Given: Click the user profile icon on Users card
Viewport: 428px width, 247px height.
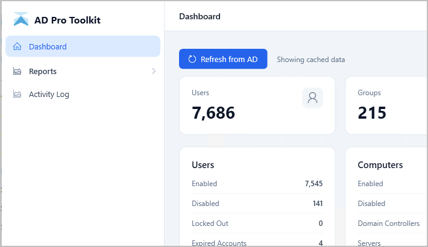Looking at the screenshot, I should click(312, 98).
